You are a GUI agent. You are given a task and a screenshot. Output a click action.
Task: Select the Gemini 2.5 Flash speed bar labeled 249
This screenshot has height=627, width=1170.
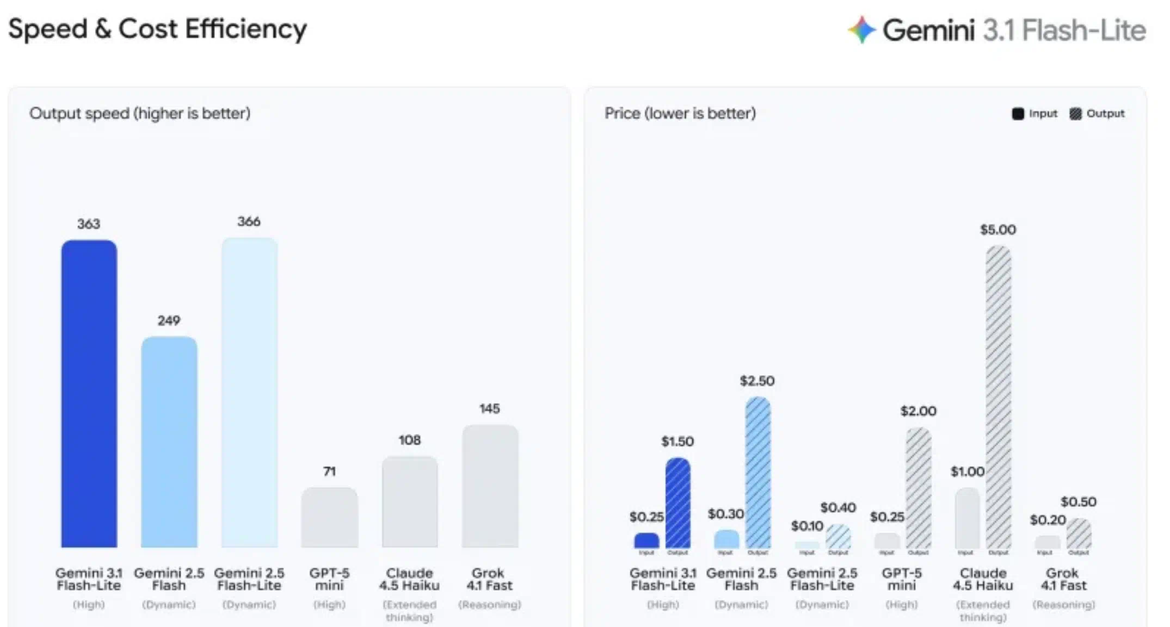pyautogui.click(x=169, y=442)
